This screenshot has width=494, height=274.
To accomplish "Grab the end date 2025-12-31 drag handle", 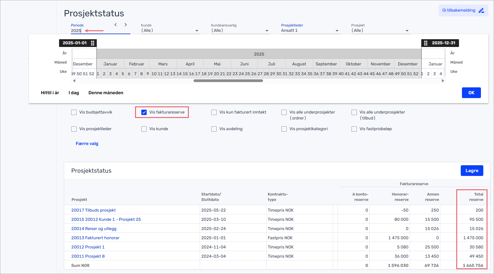I will pyautogui.click(x=426, y=43).
